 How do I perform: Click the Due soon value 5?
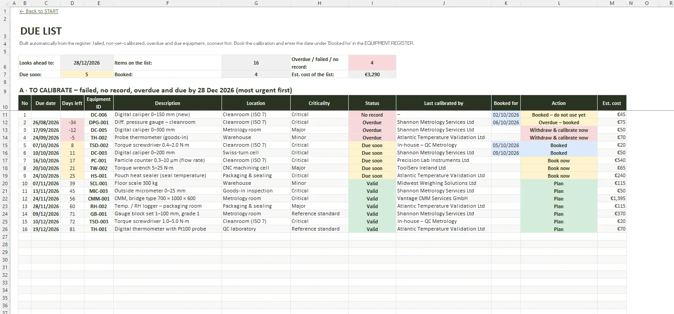[87, 74]
